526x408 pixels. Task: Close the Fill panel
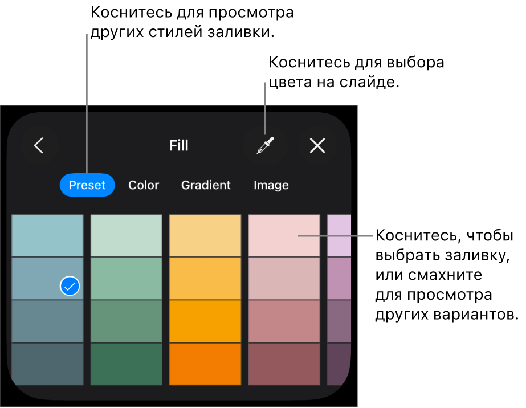pos(317,146)
